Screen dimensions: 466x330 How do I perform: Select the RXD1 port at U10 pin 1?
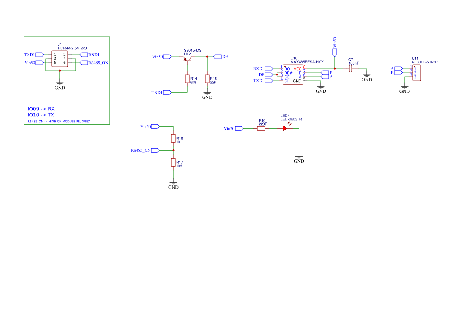coord(269,69)
